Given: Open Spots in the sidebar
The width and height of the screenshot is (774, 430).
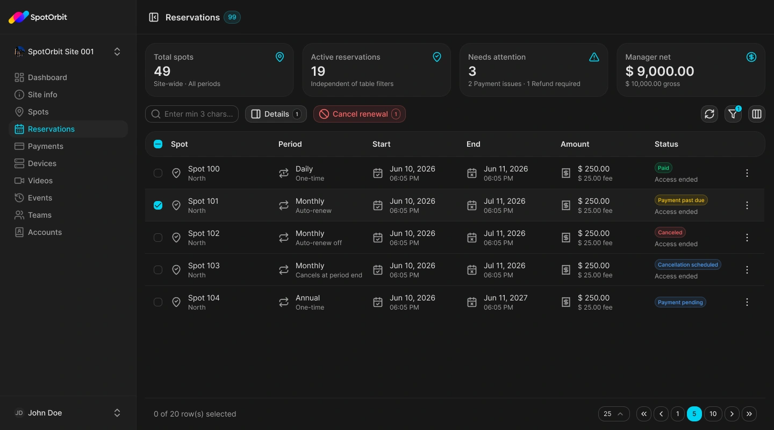Looking at the screenshot, I should click(68, 112).
